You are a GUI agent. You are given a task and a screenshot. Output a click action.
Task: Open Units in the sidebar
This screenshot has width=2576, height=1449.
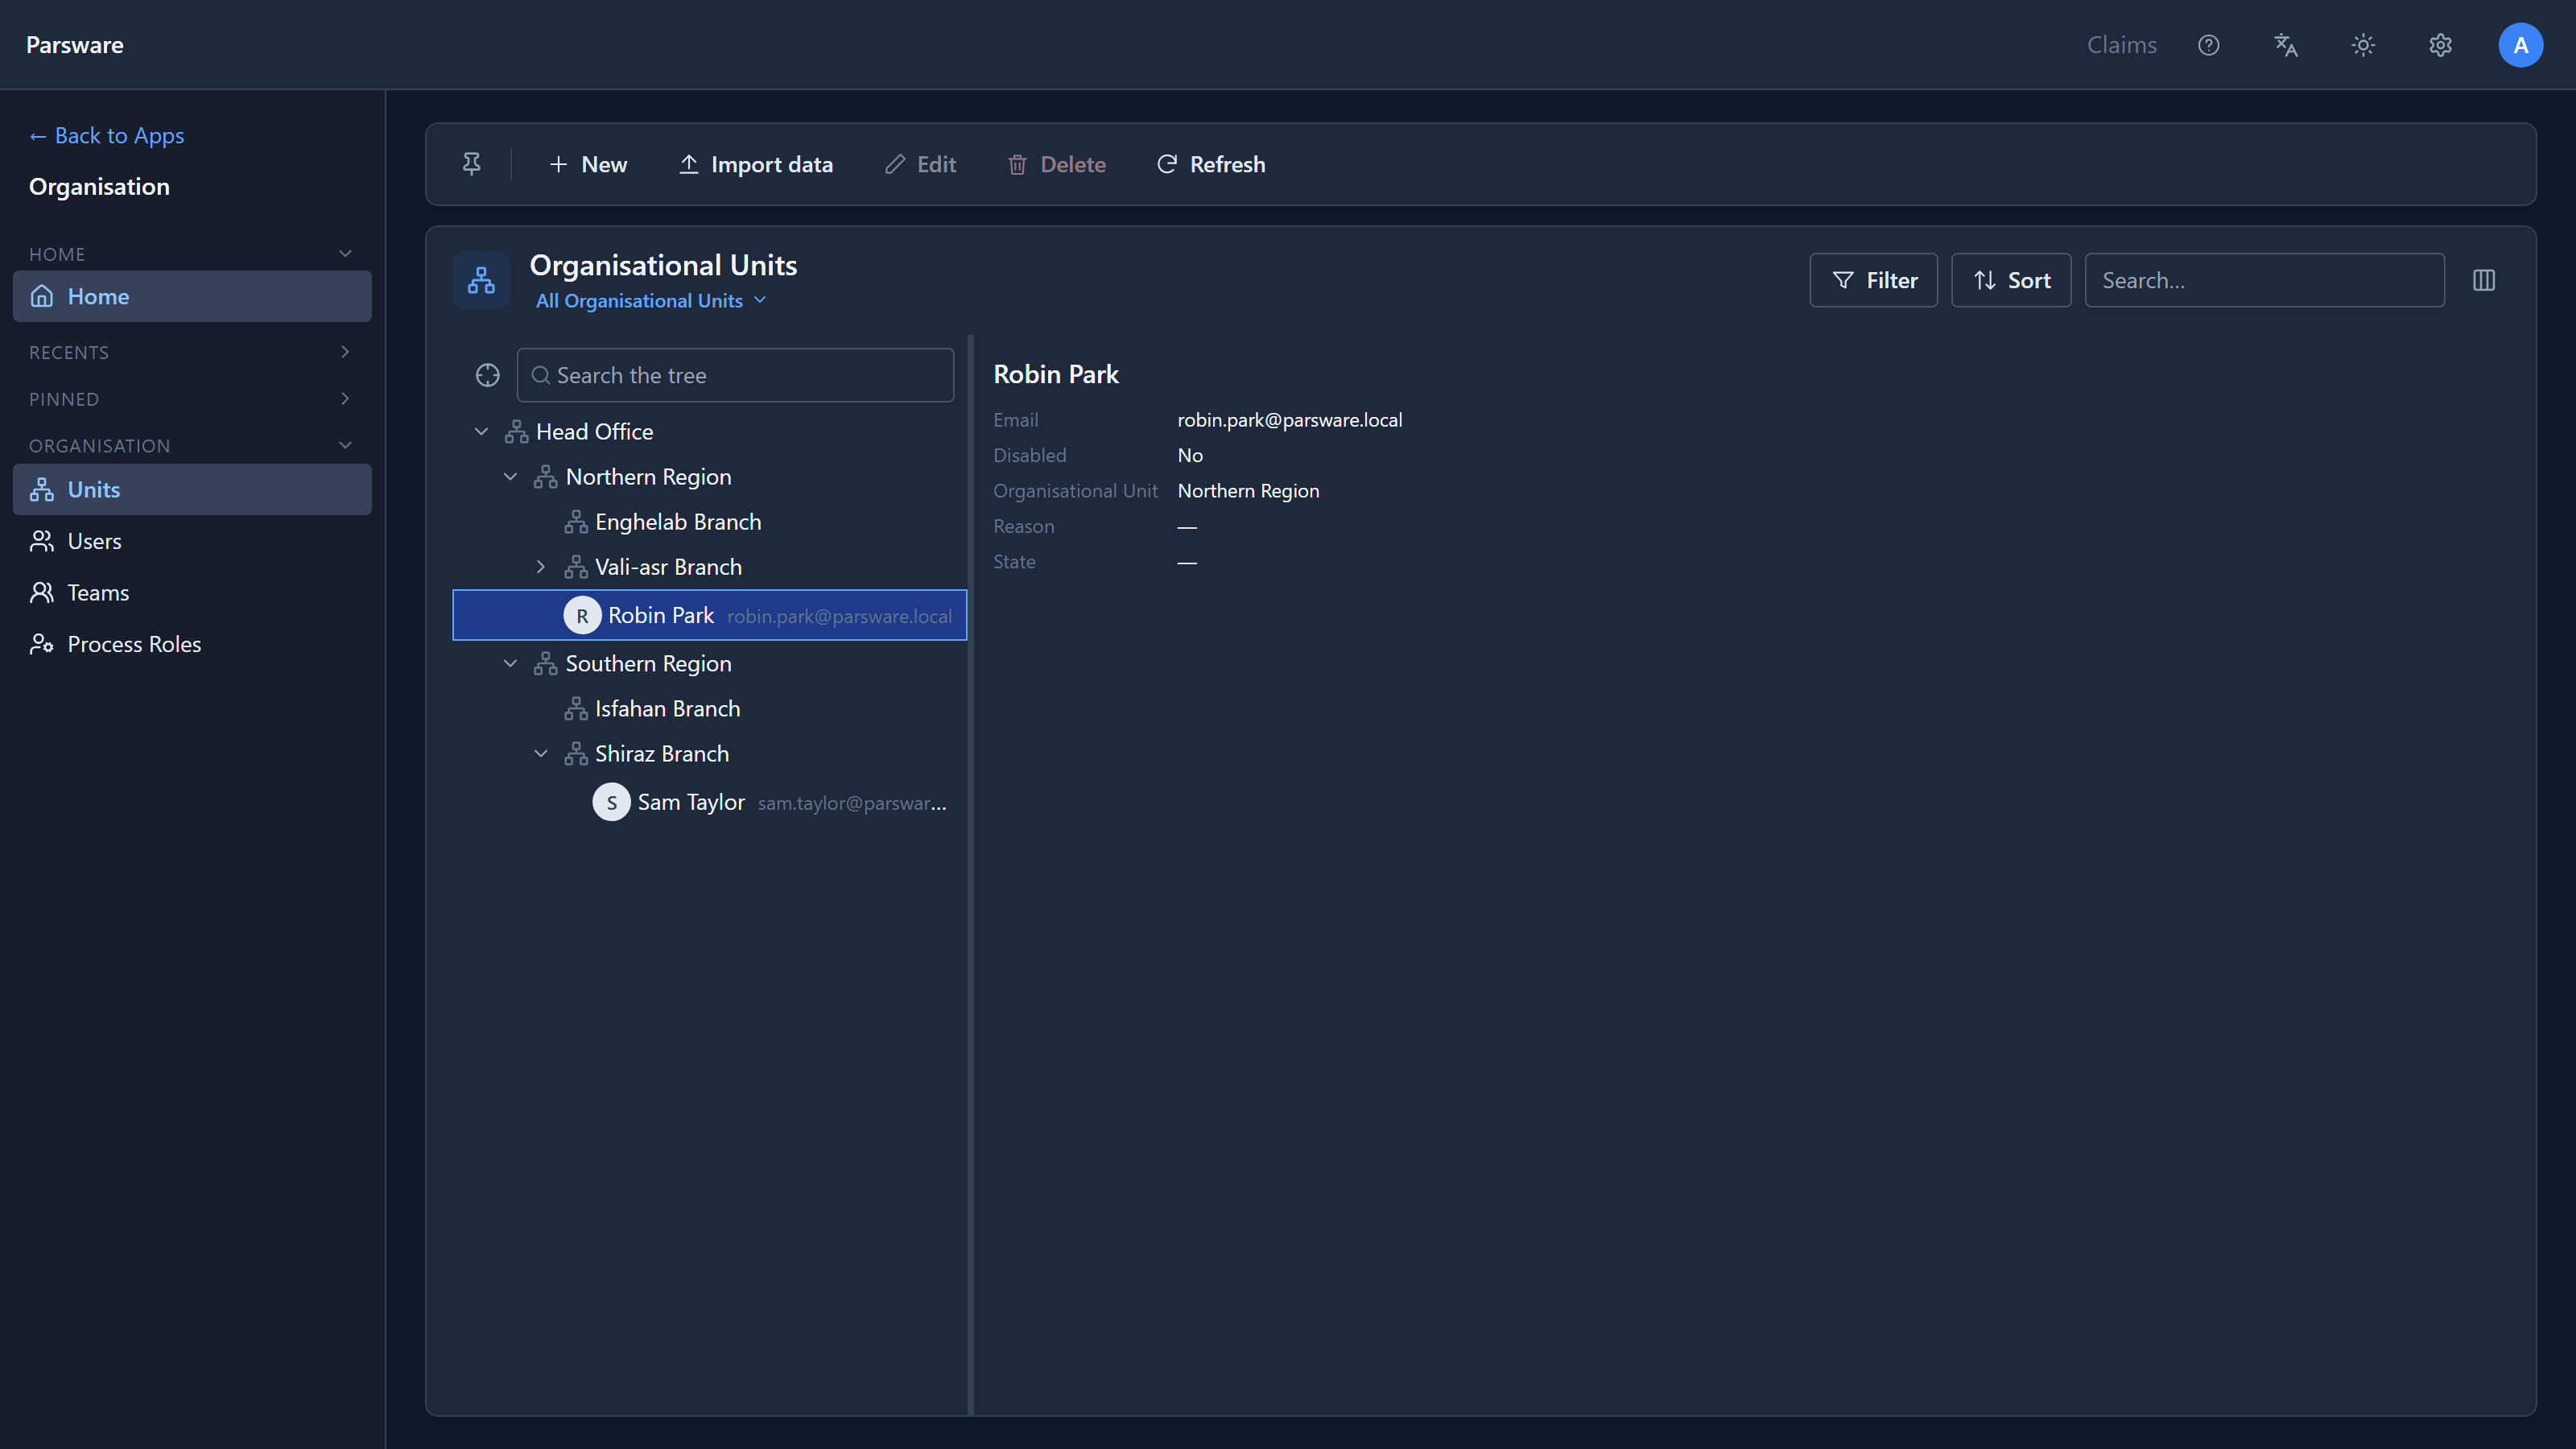point(192,490)
